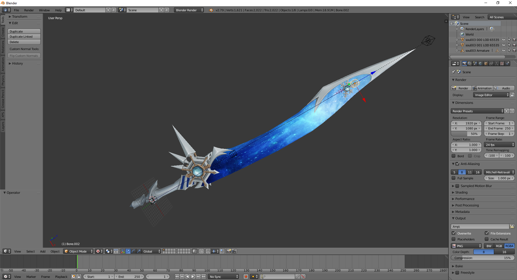Screen dimensions: 517x280
Task: Hide sou003 Armature with eye icon
Action: click(x=504, y=50)
